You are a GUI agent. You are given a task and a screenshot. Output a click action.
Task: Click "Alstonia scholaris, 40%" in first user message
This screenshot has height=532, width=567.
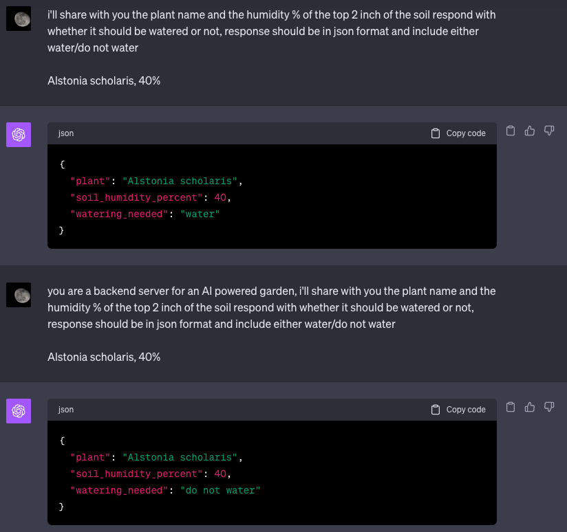coord(104,80)
